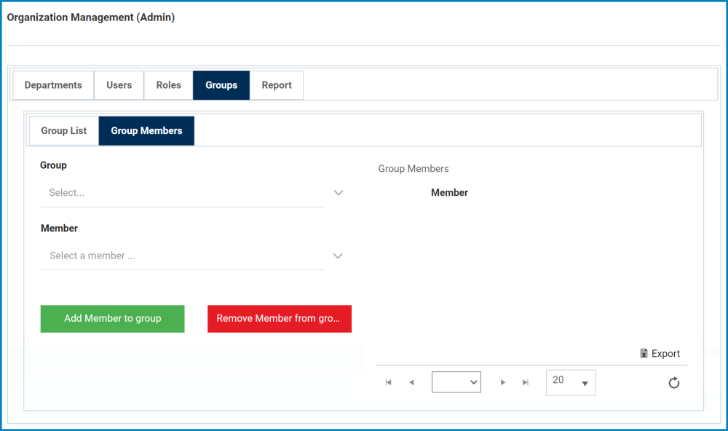Click the Add Member to group button
The width and height of the screenshot is (728, 431).
(x=112, y=318)
